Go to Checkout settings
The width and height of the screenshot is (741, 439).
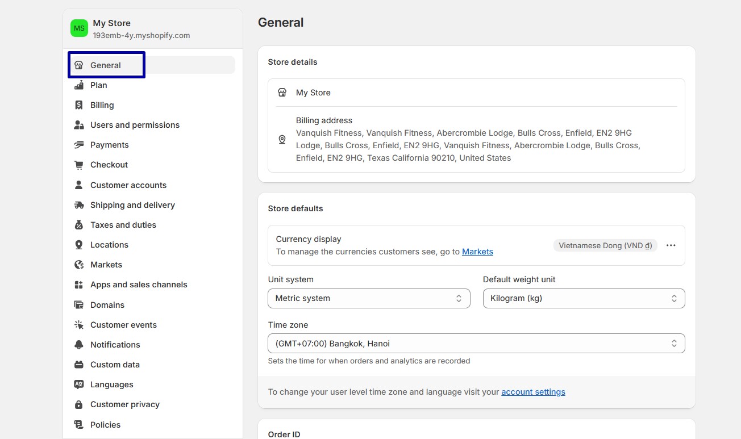152,165
